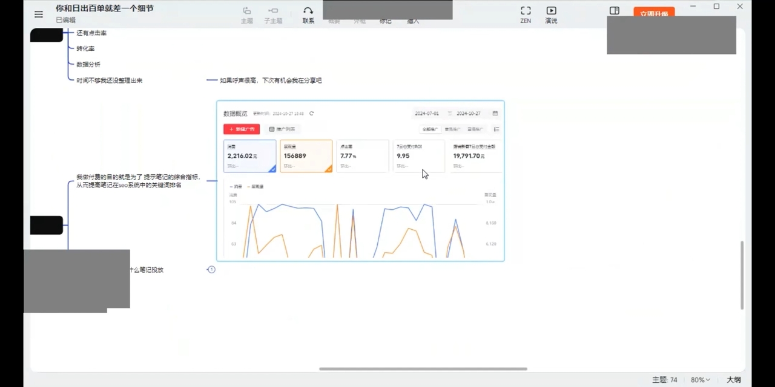Expand the collapsed node marked ①
This screenshot has height=387, width=775.
pos(211,269)
